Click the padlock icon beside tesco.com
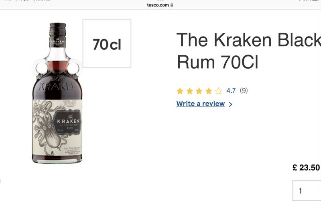The height and width of the screenshot is (209, 321). tap(172, 5)
